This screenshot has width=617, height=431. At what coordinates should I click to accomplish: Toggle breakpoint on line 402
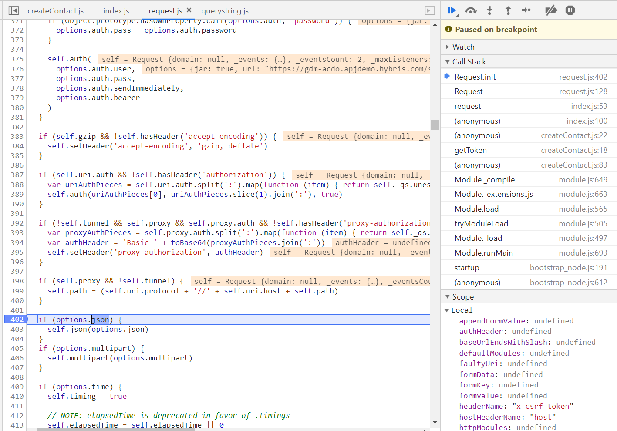click(x=16, y=320)
